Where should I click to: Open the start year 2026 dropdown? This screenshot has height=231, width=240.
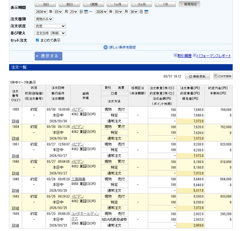tap(41, 12)
